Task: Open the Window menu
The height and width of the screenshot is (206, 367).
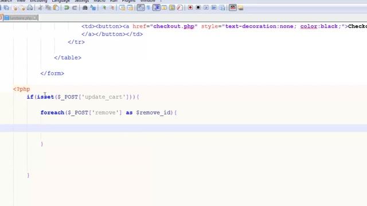Action: (x=148, y=1)
